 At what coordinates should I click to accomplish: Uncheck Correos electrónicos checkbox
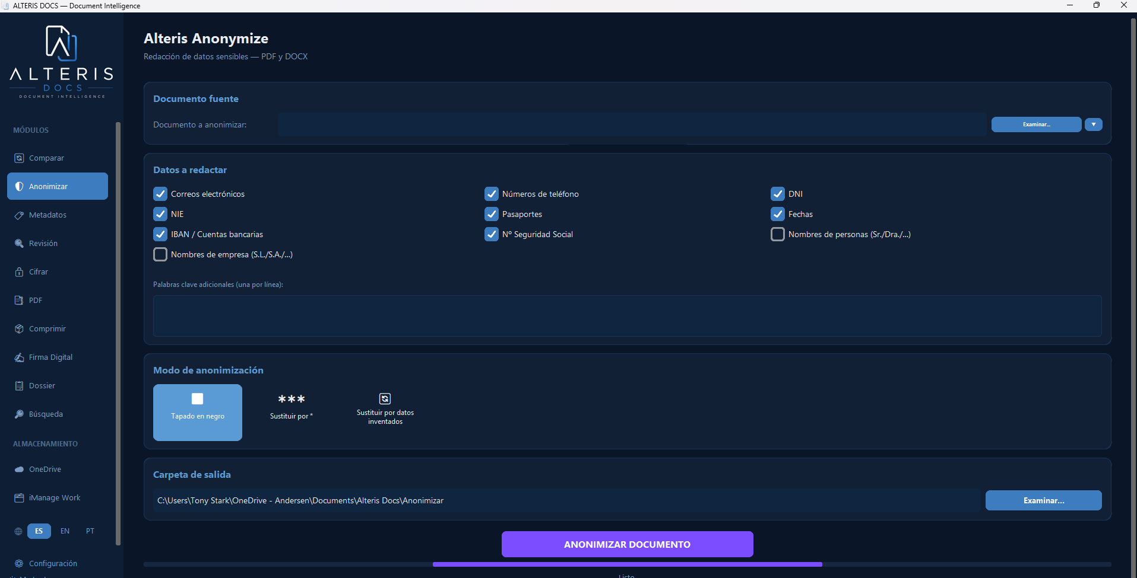coord(160,194)
